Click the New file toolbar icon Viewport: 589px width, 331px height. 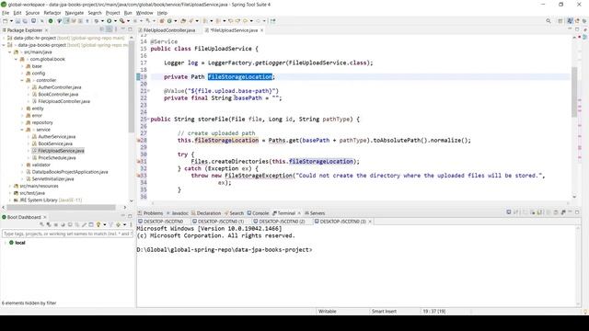coord(6,21)
